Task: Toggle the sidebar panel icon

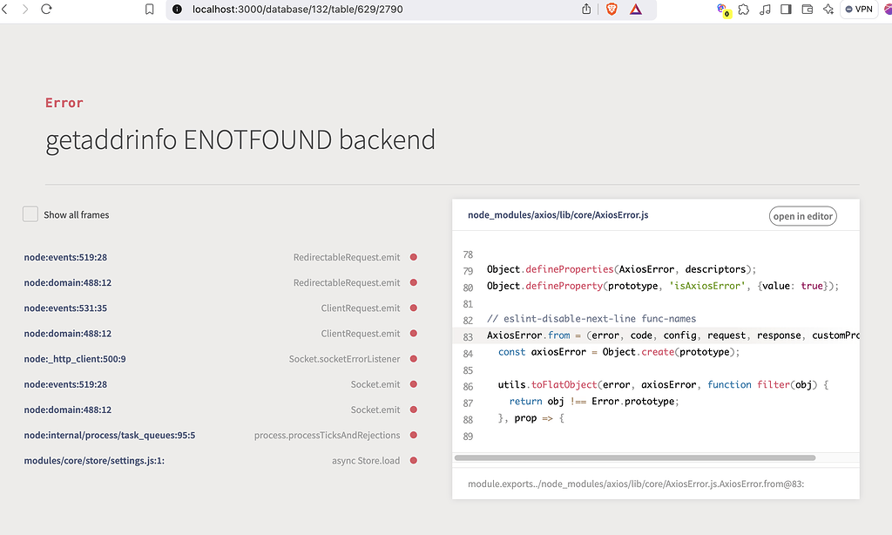Action: coord(785,10)
